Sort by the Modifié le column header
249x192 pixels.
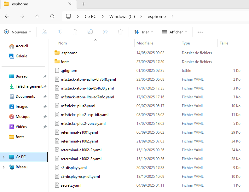point(145,43)
